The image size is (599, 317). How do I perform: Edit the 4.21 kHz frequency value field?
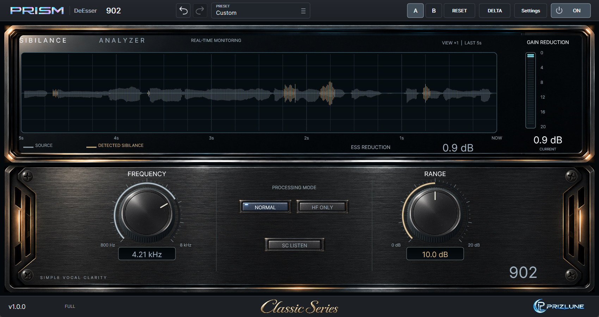click(147, 254)
